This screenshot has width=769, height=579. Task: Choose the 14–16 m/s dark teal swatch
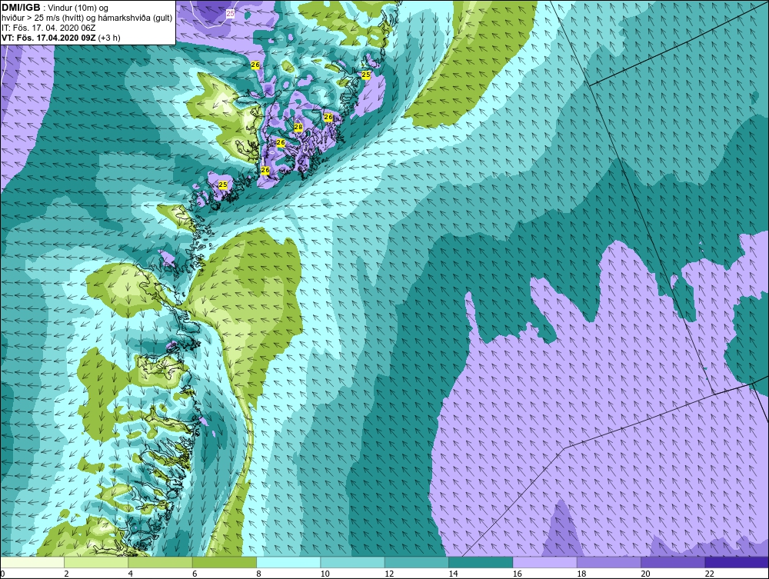(481, 562)
